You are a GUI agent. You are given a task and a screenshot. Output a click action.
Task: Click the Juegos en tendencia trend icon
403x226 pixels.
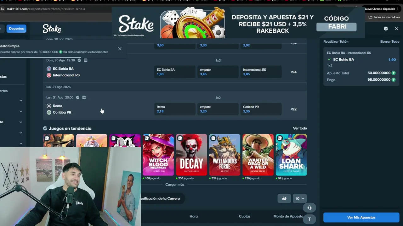(45, 128)
